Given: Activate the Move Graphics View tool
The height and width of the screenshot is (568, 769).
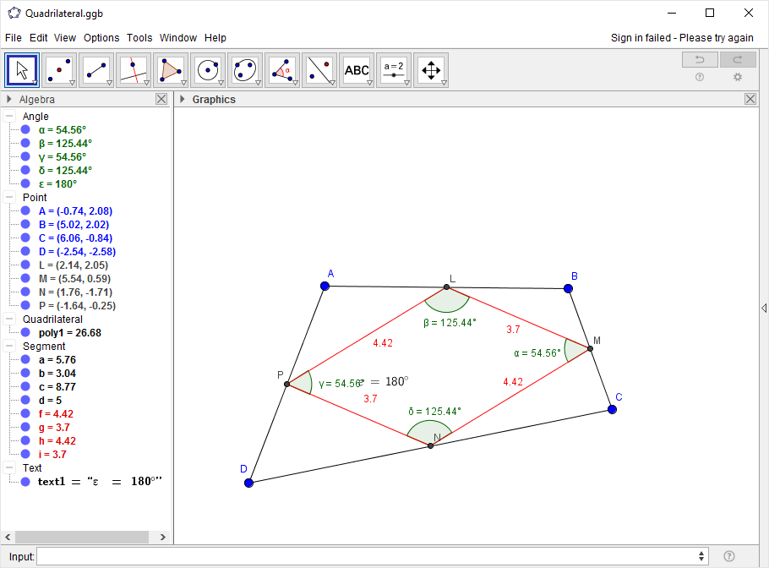Looking at the screenshot, I should [430, 70].
